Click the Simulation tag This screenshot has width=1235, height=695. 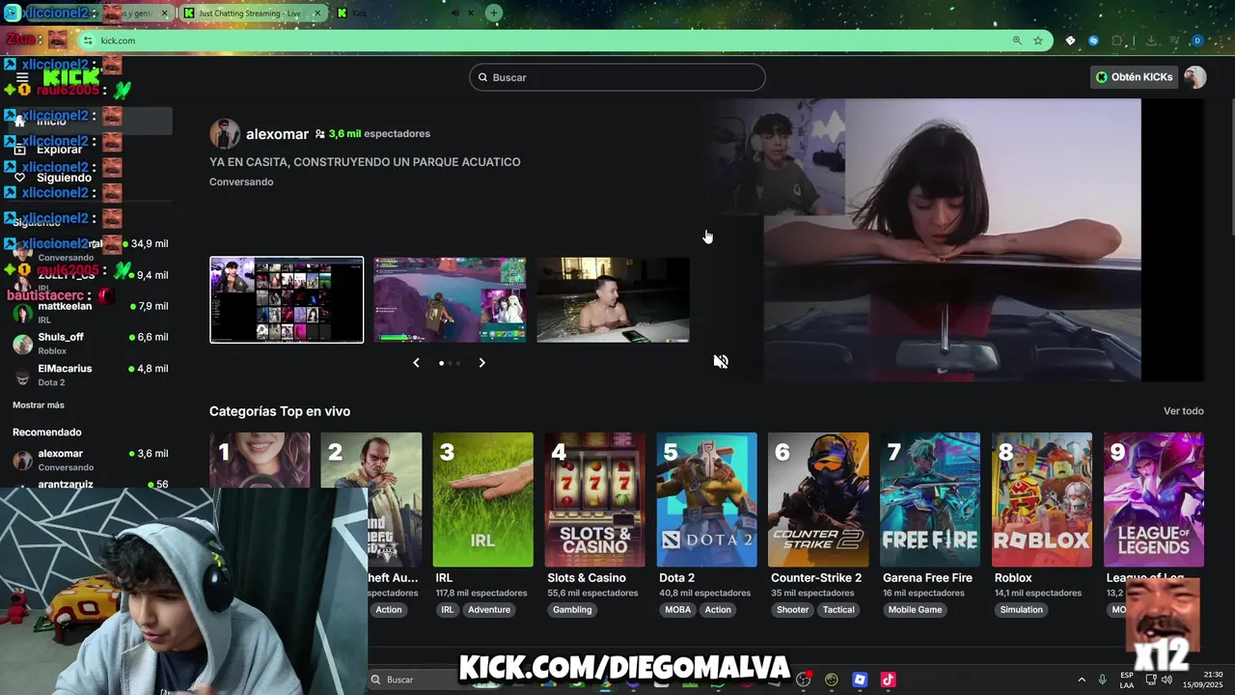1022,610
